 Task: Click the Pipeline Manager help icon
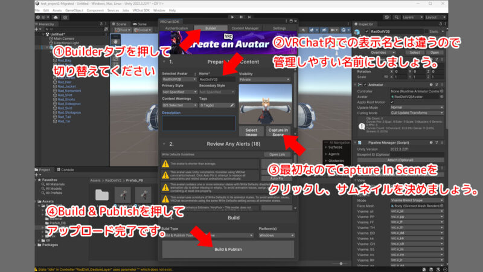(431, 143)
